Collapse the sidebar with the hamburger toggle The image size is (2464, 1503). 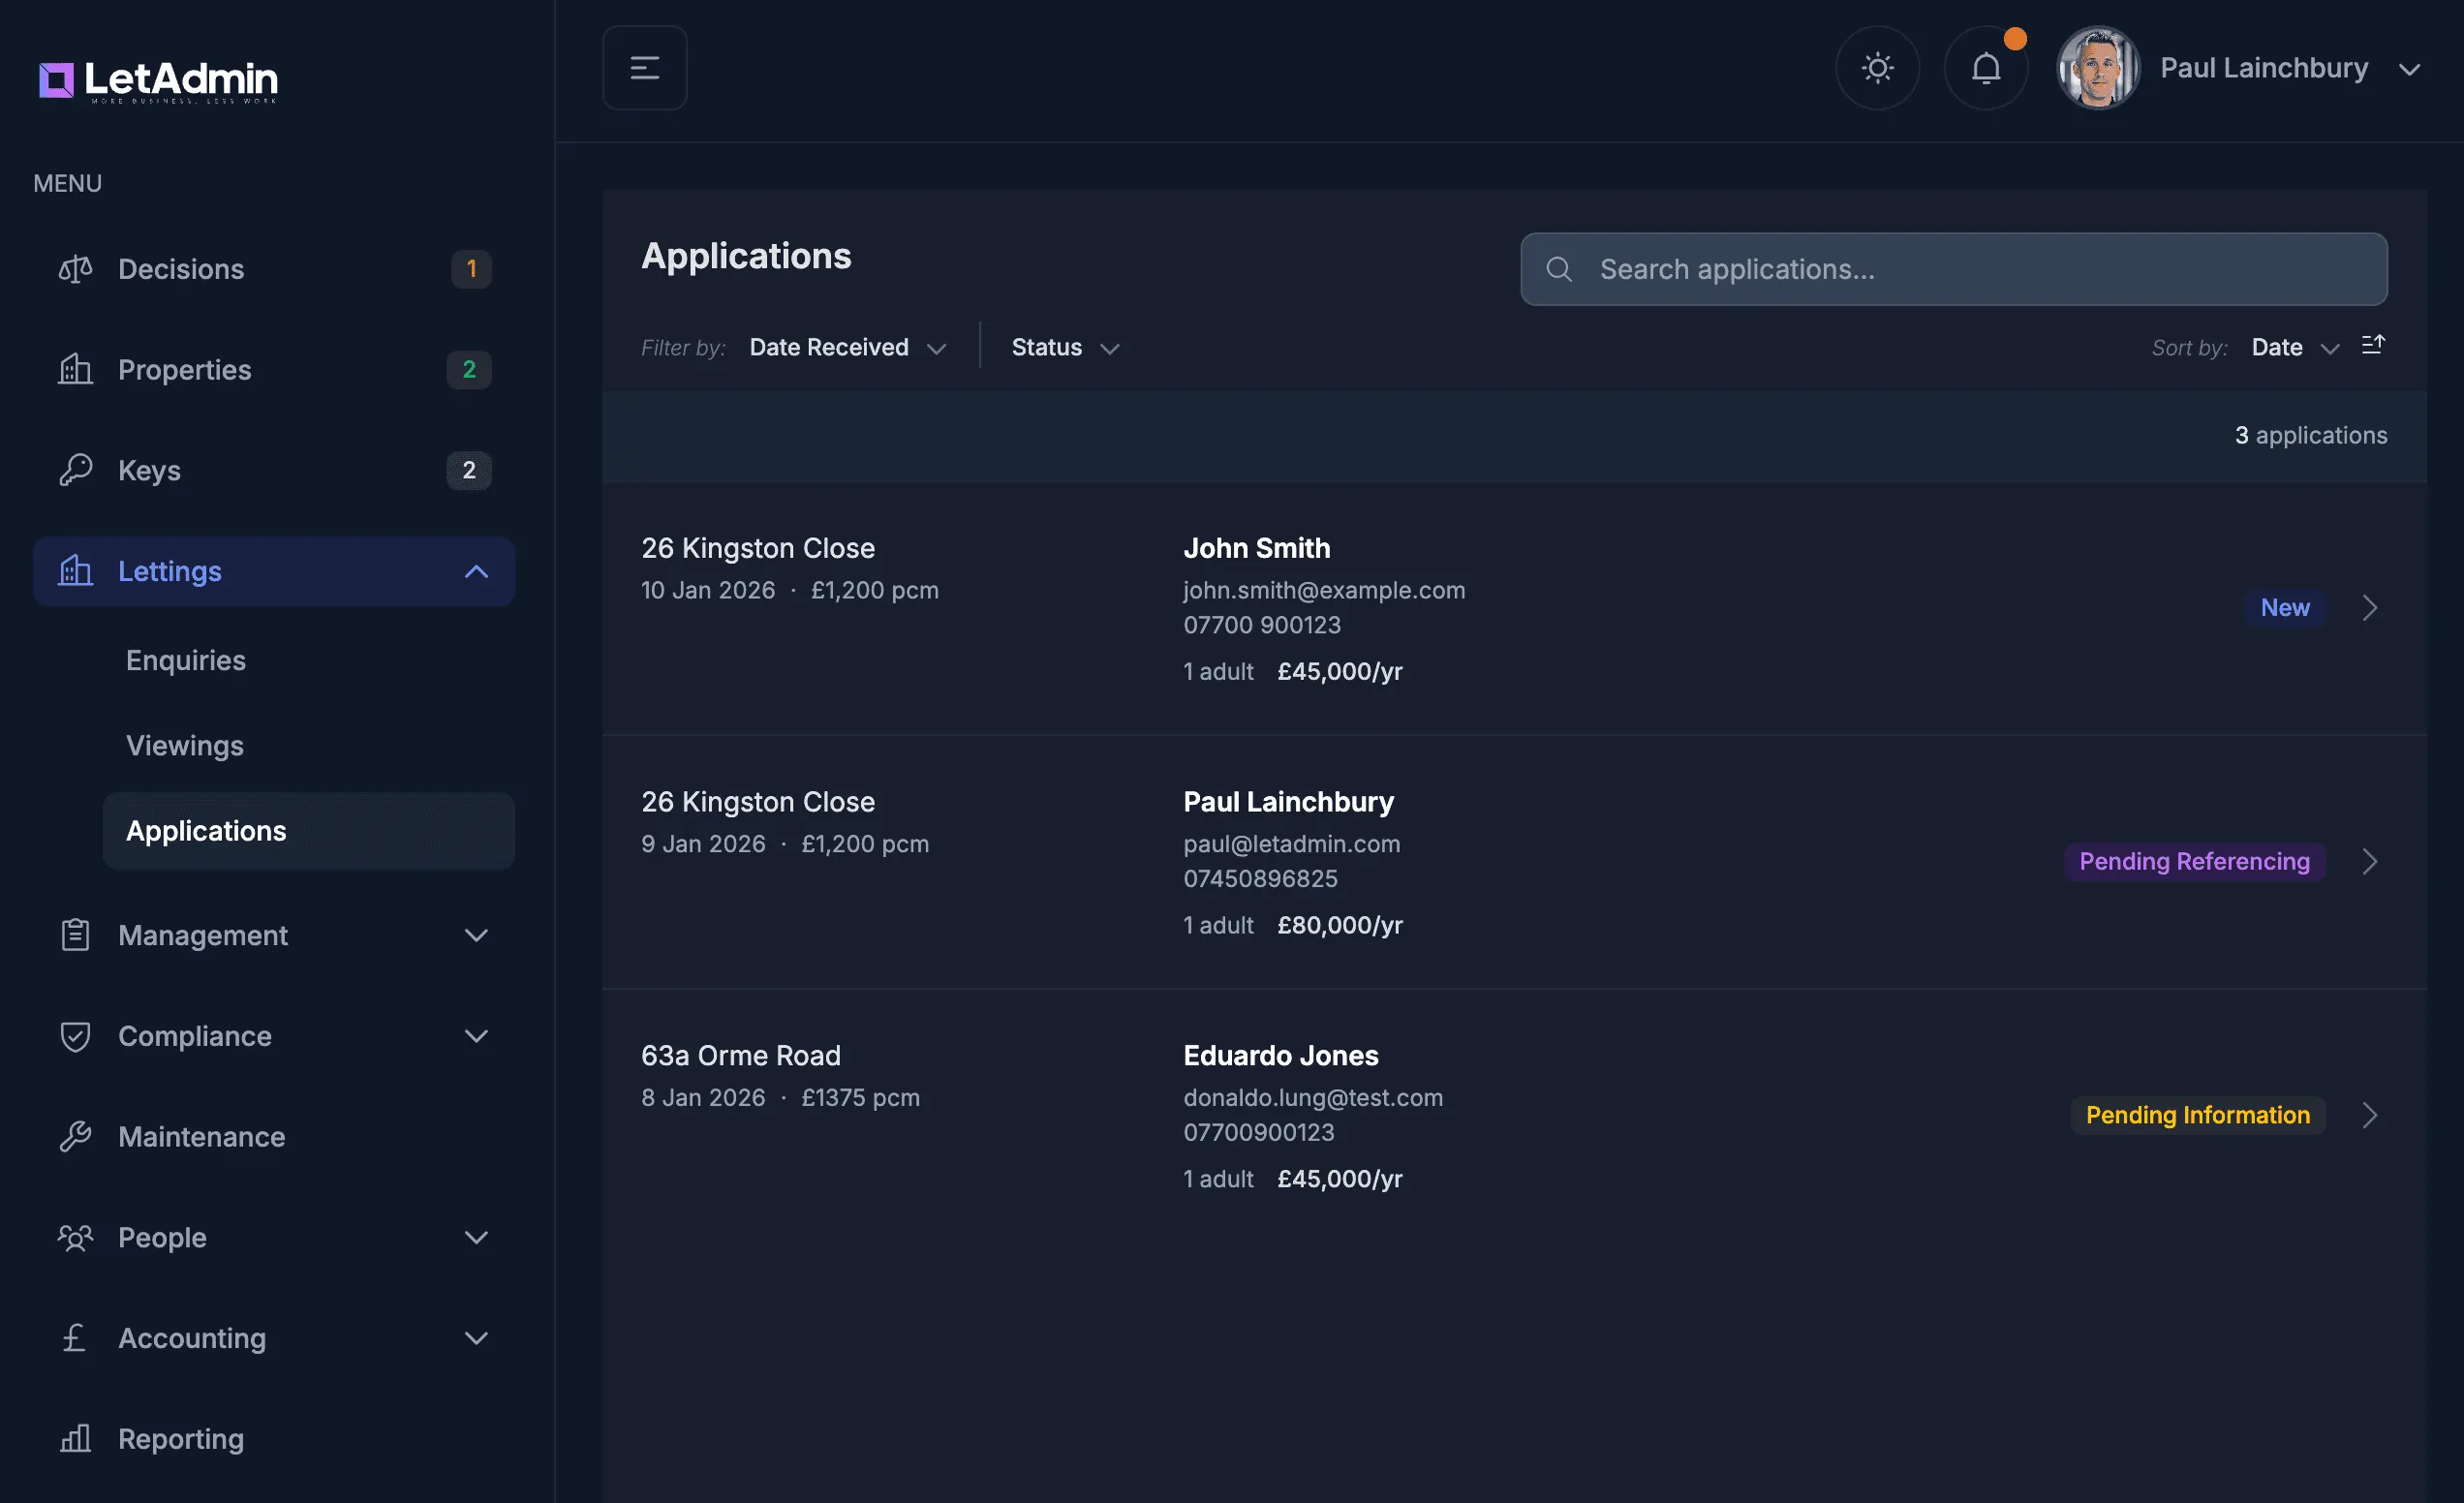click(644, 67)
